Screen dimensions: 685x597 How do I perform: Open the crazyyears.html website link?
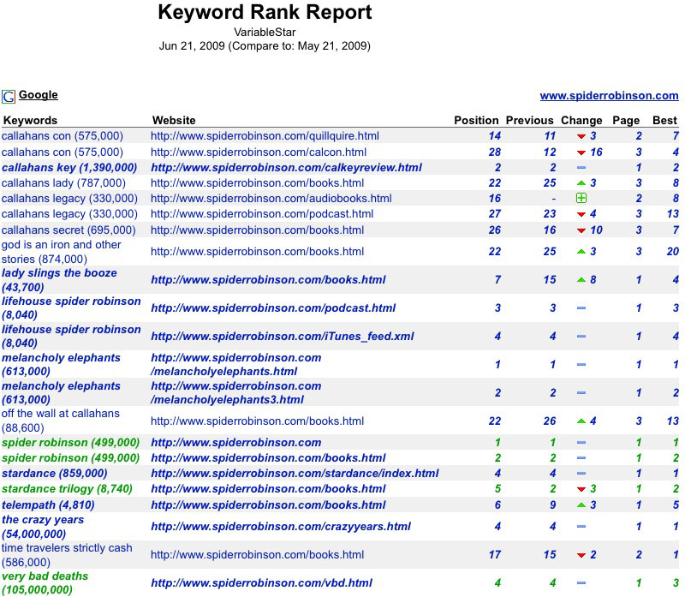coord(281,526)
